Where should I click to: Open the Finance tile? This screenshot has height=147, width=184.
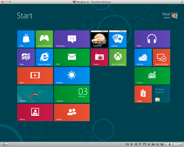coord(152,76)
